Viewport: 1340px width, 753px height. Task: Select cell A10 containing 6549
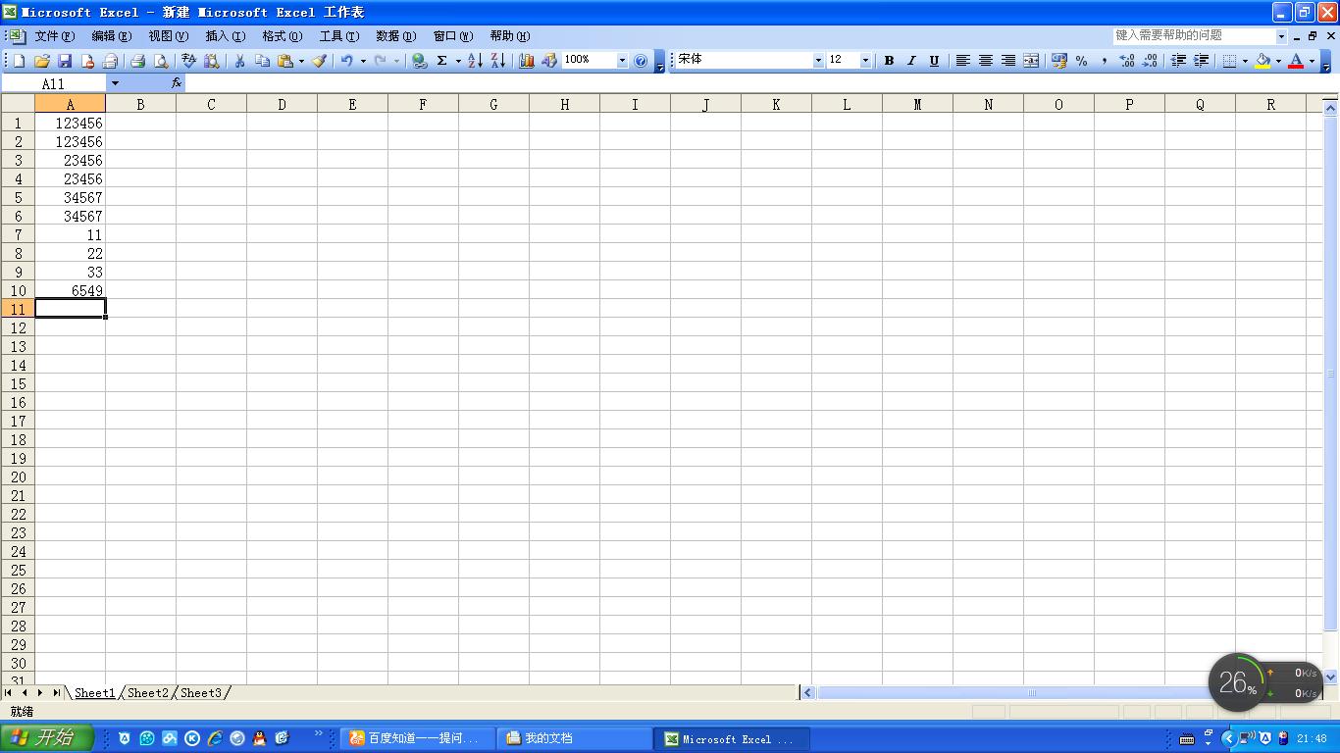[x=71, y=290]
